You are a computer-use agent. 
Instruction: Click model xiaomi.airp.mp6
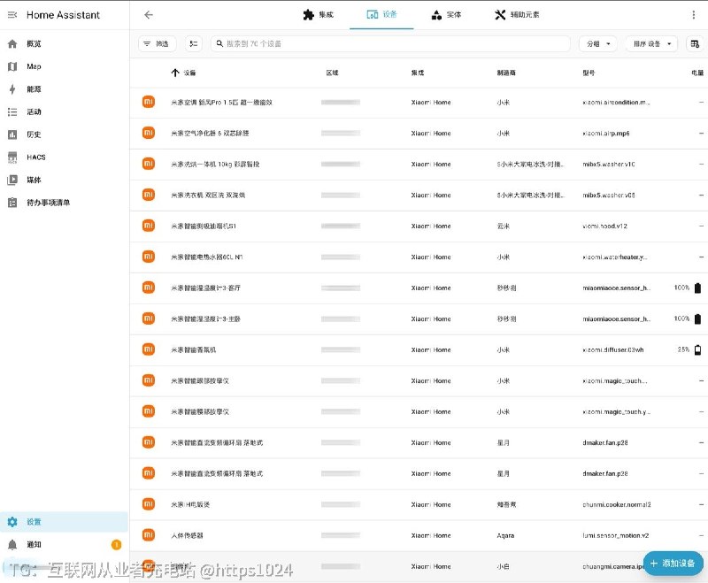[x=606, y=133]
